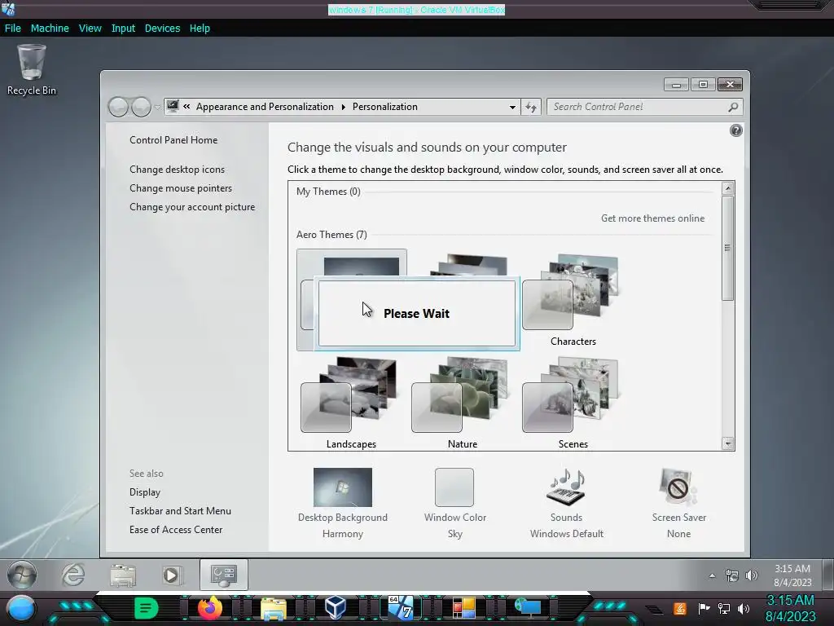
Task: Select the Scenes theme
Action: pos(573,403)
